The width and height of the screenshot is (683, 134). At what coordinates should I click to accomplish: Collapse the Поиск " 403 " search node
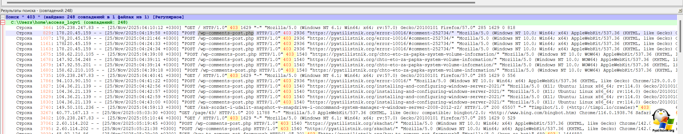coord(3,17)
